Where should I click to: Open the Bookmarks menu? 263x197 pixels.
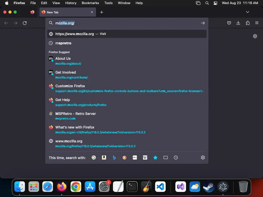click(90, 3)
